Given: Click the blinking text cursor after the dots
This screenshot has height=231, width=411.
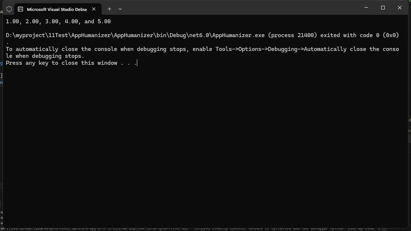Looking at the screenshot, I should [x=137, y=63].
